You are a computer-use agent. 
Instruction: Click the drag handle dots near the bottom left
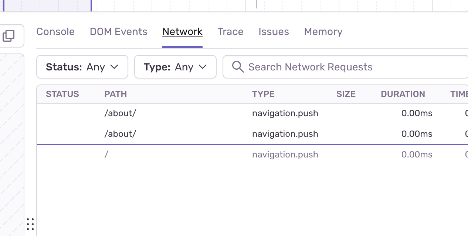coord(30,224)
